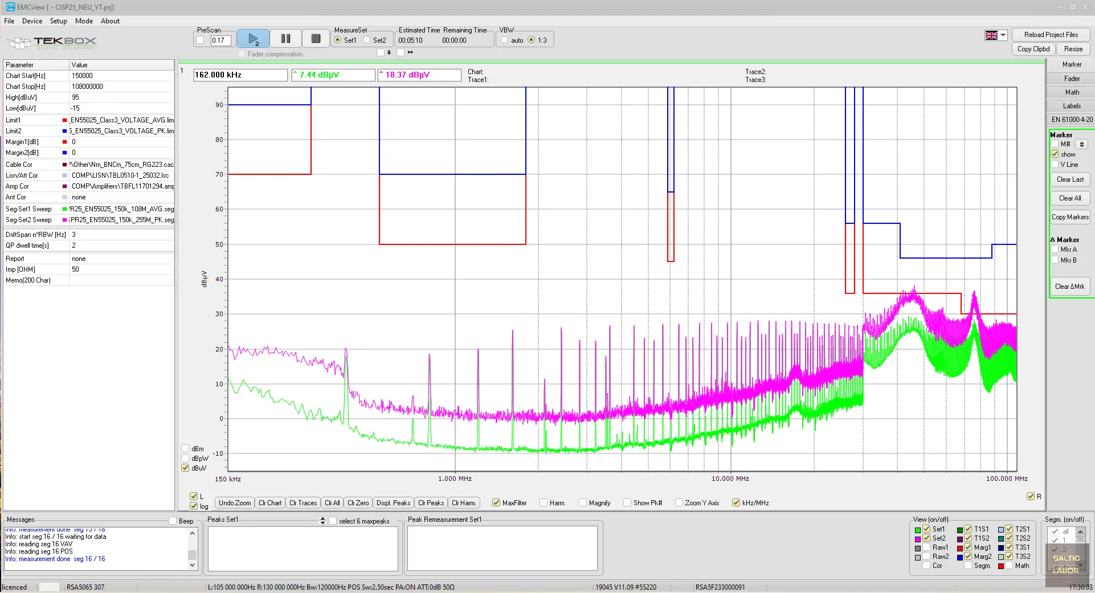Viewport: 1095px width, 593px height.
Task: Select the Set2 measure set radio button
Action: [367, 40]
